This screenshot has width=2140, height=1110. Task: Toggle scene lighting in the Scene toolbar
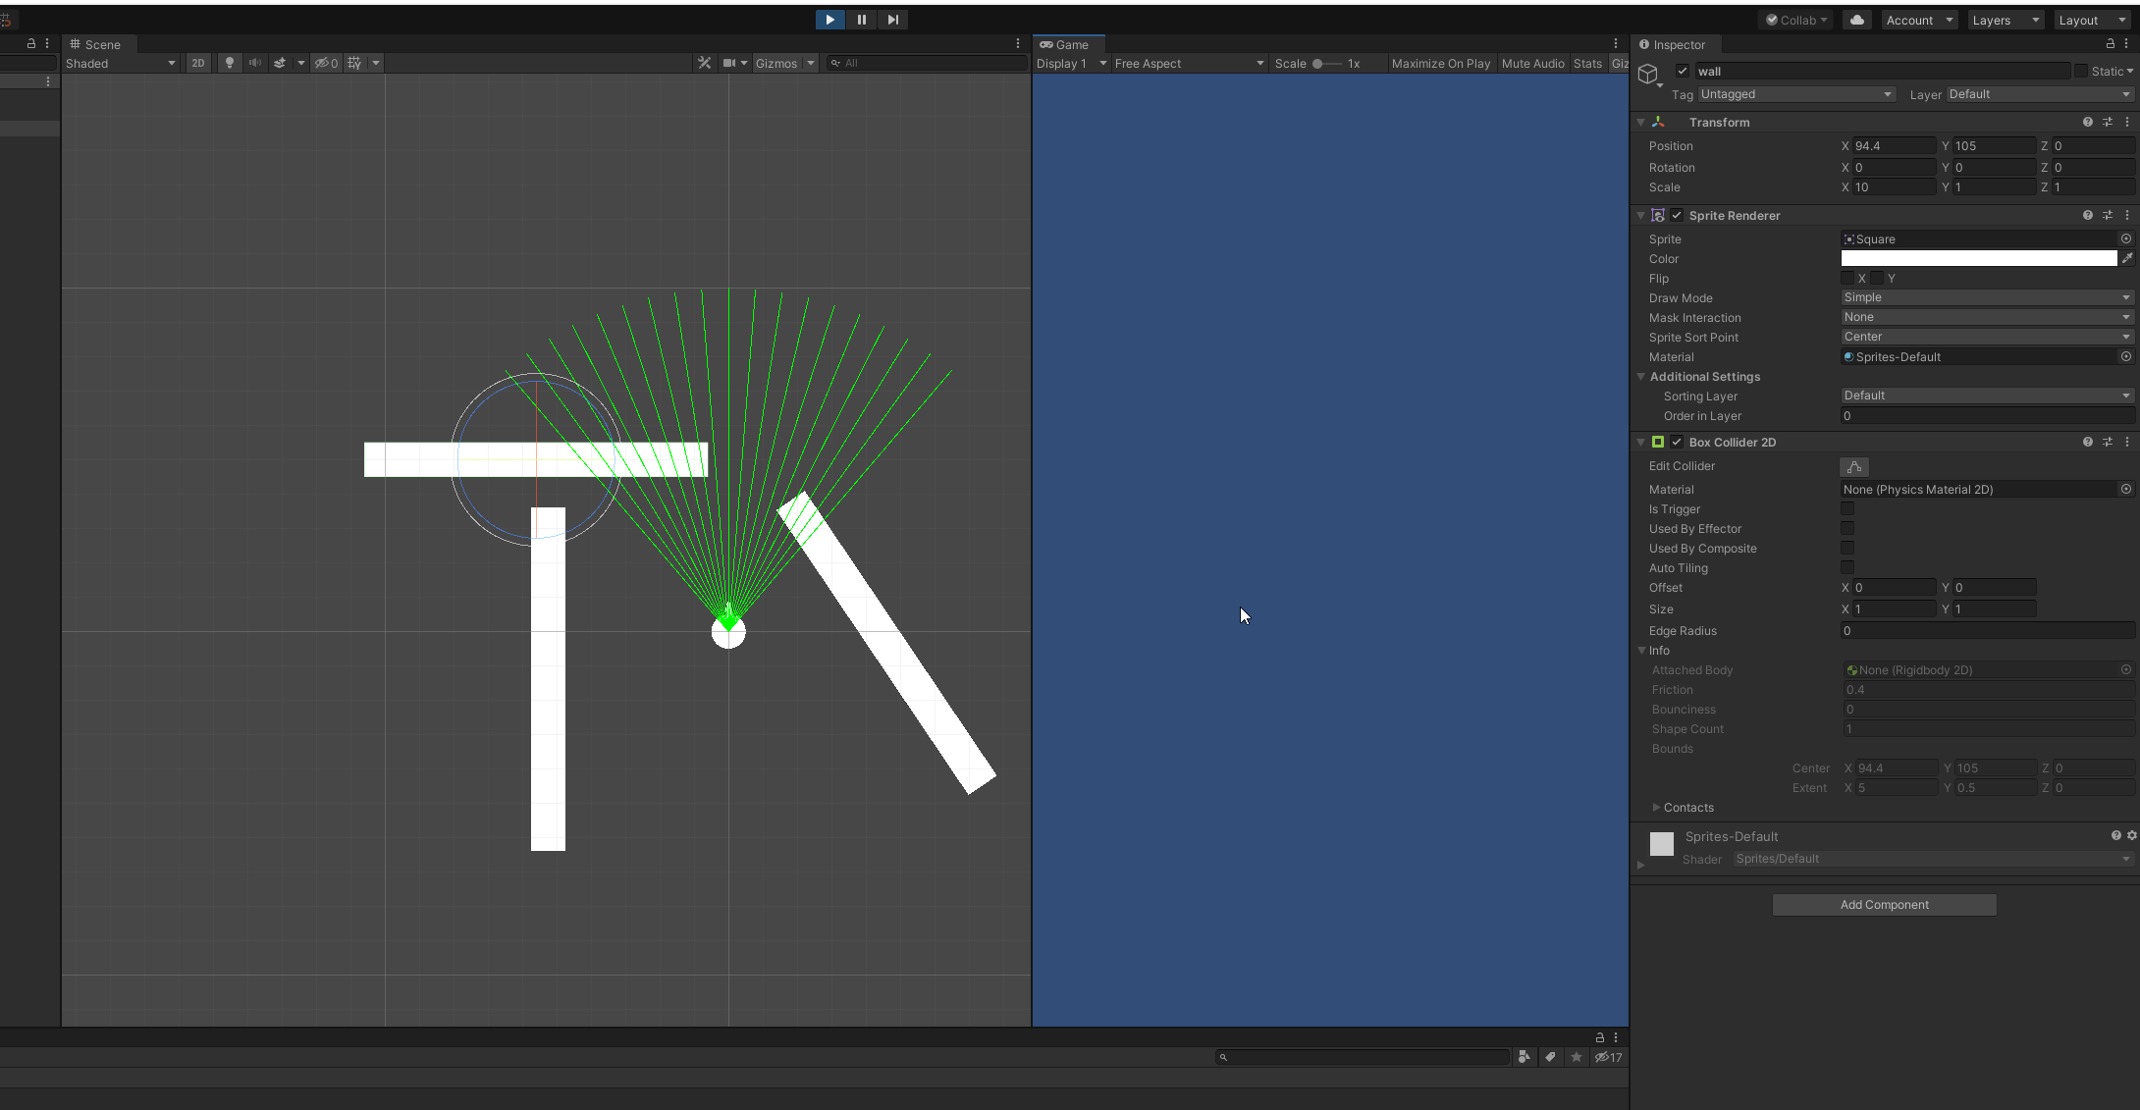click(230, 63)
